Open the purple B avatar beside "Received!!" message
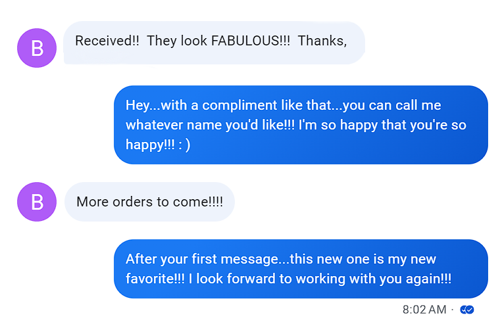Screen dimensions: 500x332 37,48
